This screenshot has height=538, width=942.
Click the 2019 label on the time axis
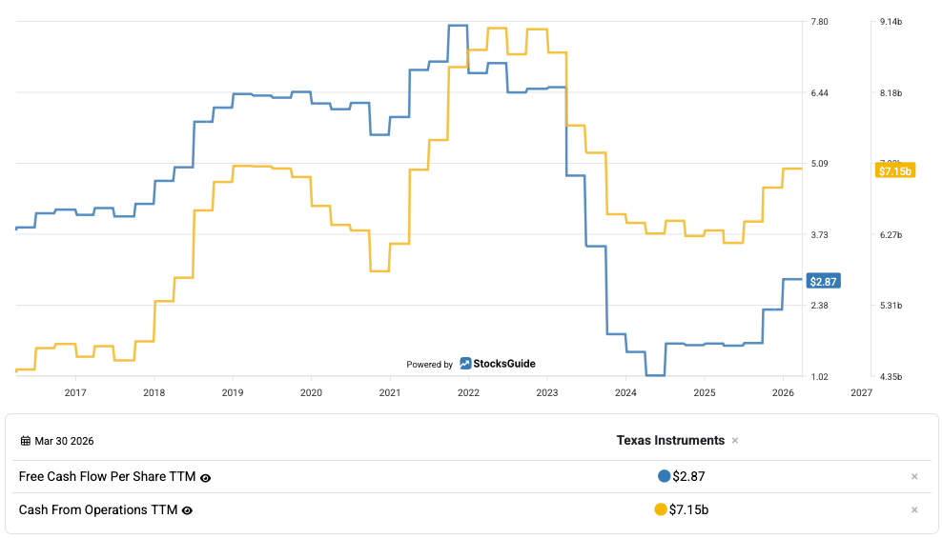click(x=233, y=392)
